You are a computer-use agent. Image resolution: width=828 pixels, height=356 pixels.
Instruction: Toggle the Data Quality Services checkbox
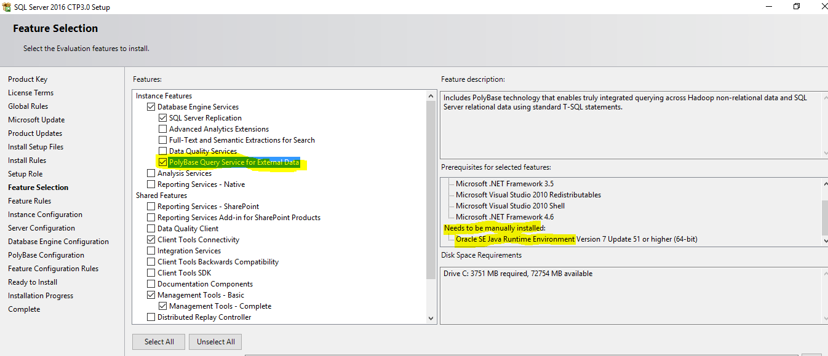pyautogui.click(x=162, y=151)
